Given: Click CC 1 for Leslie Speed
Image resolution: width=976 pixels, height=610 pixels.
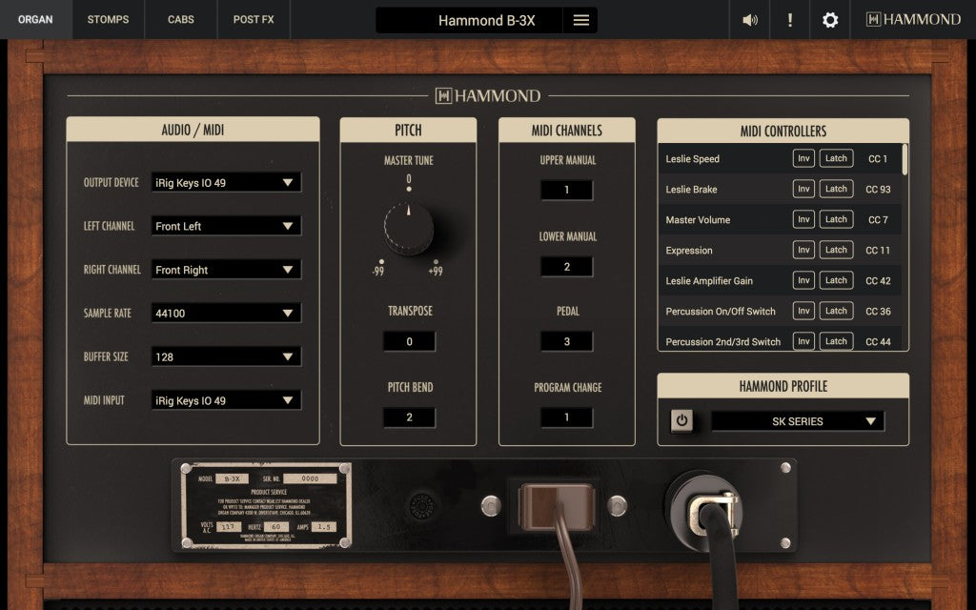Looking at the screenshot, I should pos(878,159).
